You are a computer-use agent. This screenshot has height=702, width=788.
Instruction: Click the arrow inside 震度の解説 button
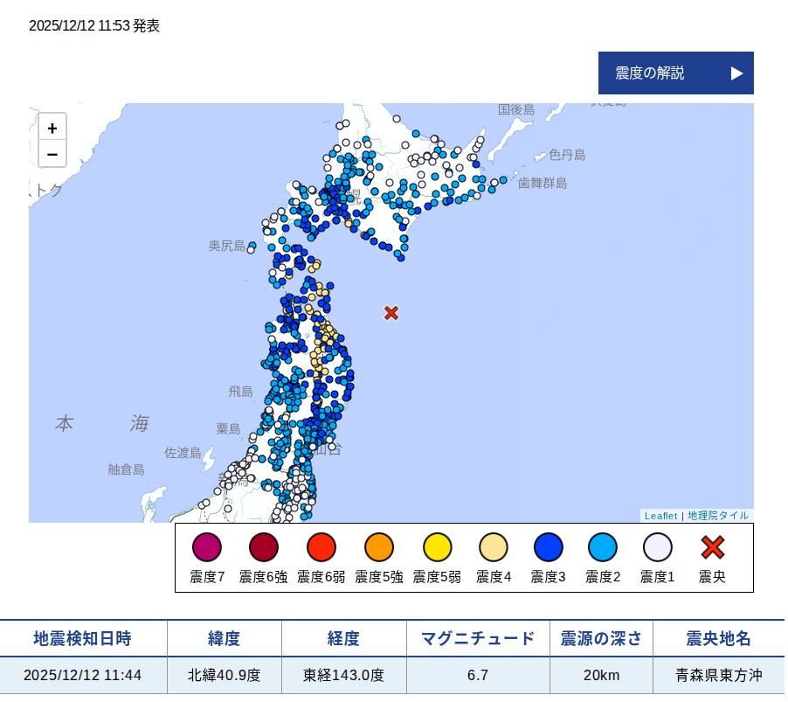(735, 73)
